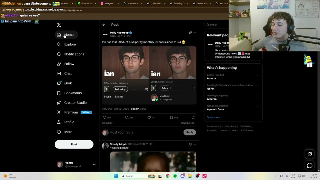The image size is (320, 180).
Task: Open Explore in the sidebar
Action: tap(66, 44)
